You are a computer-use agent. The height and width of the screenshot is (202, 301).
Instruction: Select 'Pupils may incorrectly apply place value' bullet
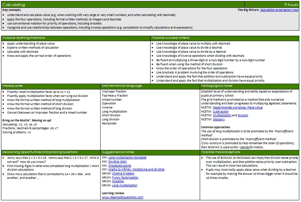coord(252,174)
